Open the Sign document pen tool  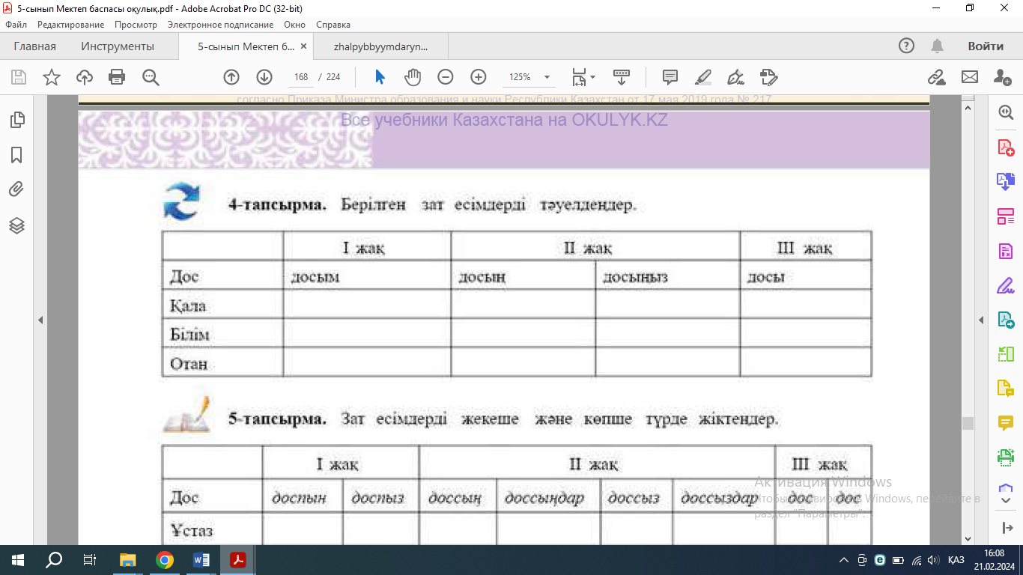click(x=736, y=77)
